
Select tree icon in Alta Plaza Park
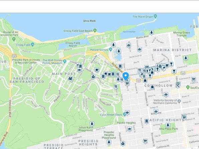coord(168,125)
